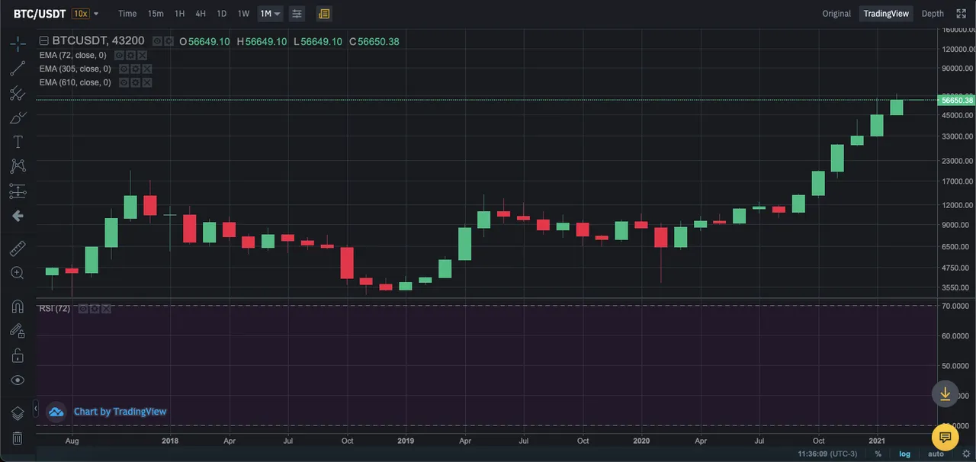Collapse the BTCUSDT legend box
Image resolution: width=976 pixels, height=462 pixels.
pyautogui.click(x=43, y=41)
